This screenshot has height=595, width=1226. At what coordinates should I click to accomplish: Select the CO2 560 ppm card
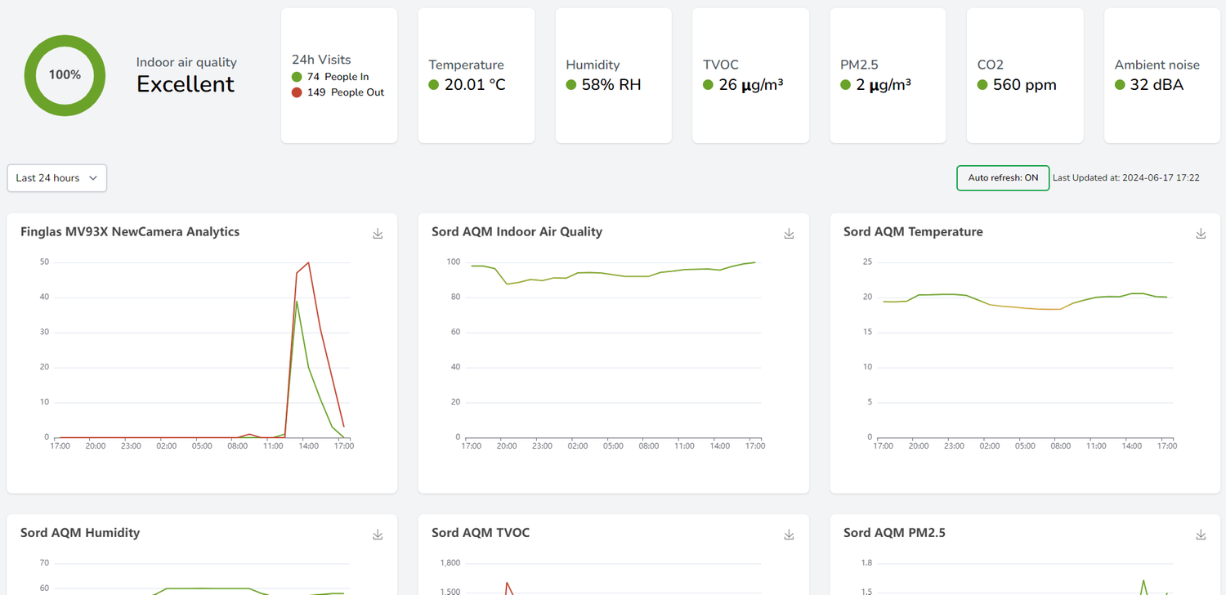[1026, 76]
